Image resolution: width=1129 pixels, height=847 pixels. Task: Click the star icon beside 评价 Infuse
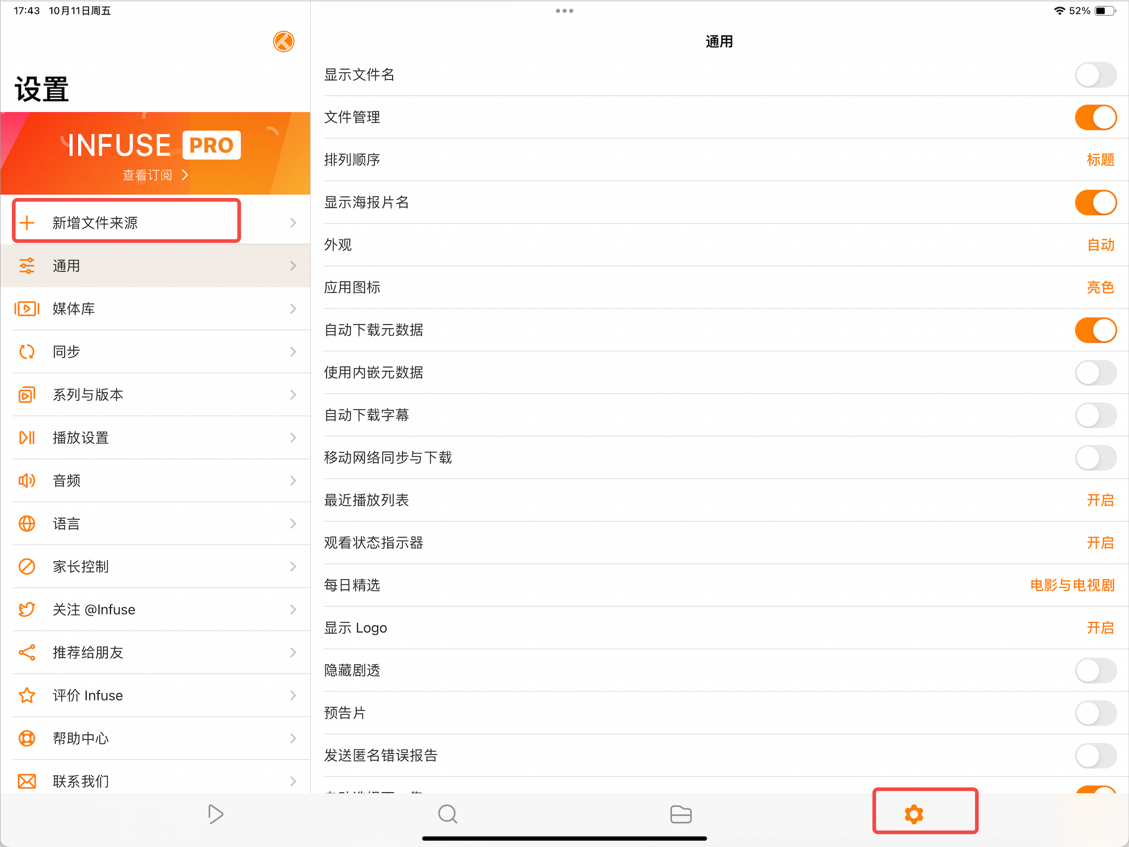[x=27, y=695]
